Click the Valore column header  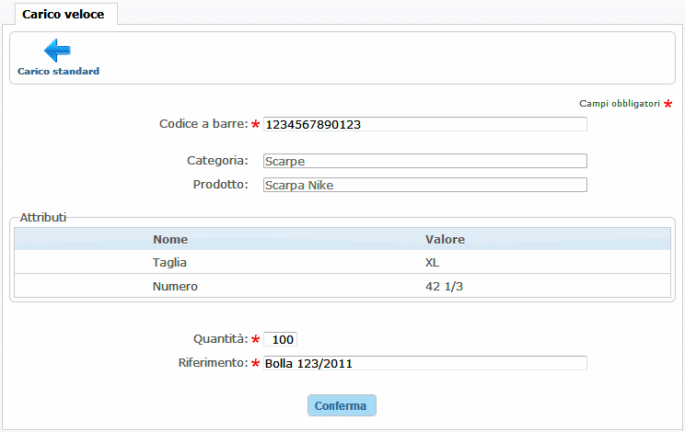[445, 239]
